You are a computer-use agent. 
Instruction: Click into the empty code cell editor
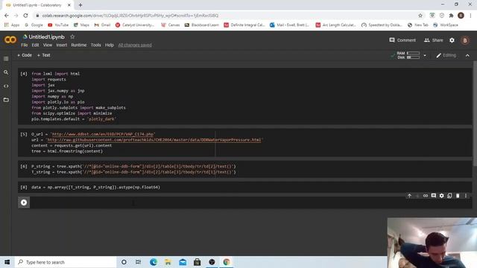[x=251, y=202]
